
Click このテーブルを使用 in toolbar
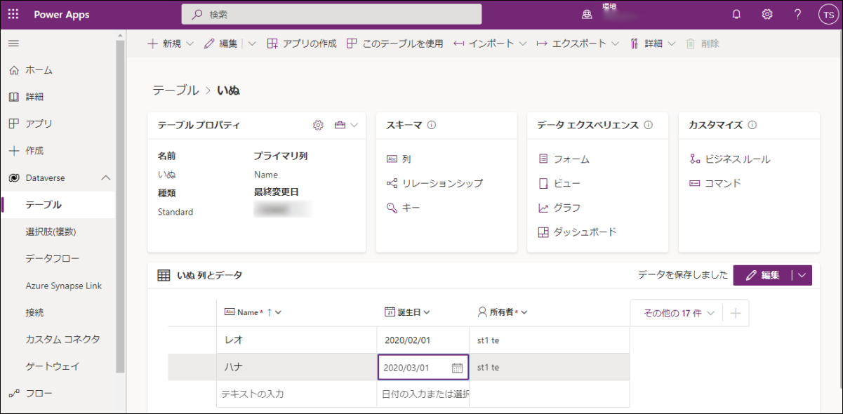pyautogui.click(x=395, y=44)
